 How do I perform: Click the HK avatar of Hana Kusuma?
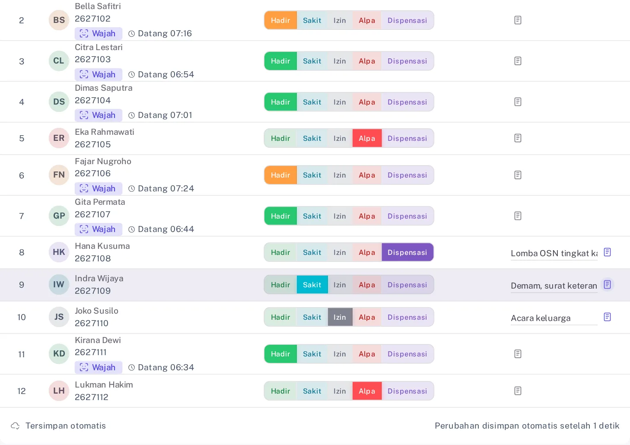[x=59, y=252]
